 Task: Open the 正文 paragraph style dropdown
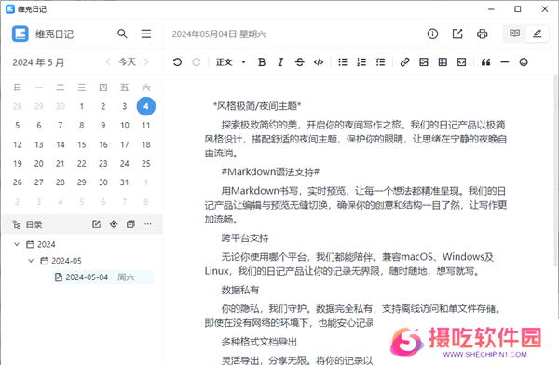(x=231, y=62)
